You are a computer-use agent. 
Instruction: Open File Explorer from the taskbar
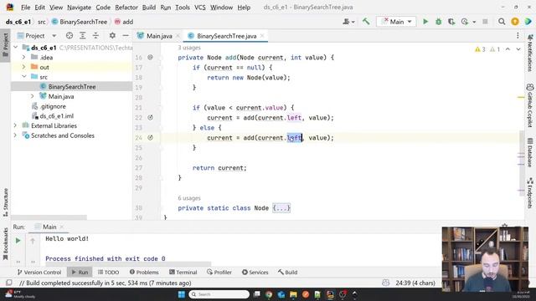293,294
